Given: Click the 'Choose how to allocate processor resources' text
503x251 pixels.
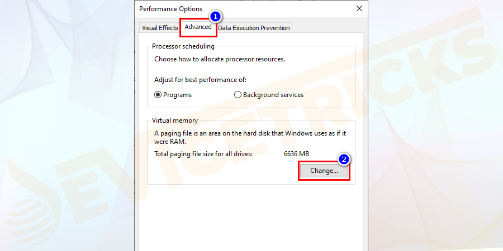Looking at the screenshot, I should pyautogui.click(x=219, y=59).
